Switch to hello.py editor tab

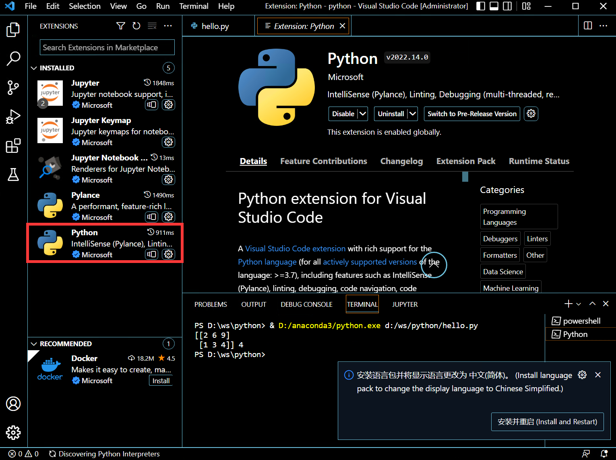(215, 26)
